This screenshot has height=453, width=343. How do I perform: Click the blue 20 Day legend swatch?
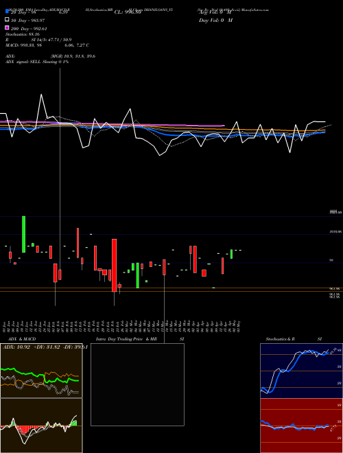pyautogui.click(x=7, y=12)
